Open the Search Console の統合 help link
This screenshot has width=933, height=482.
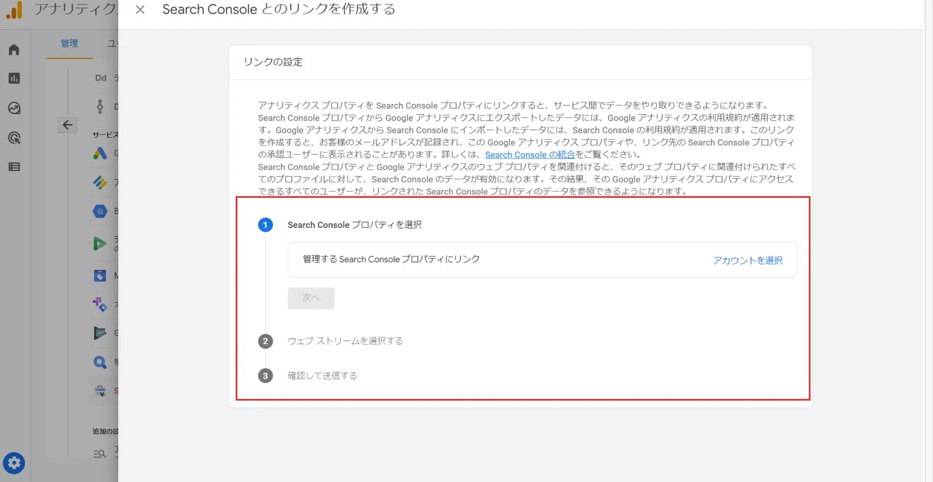point(530,155)
